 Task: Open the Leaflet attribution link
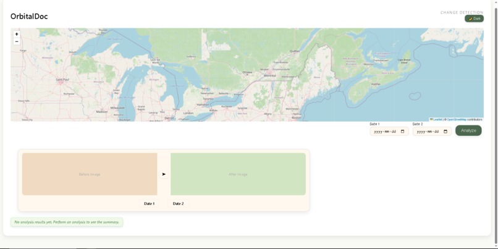437,119
